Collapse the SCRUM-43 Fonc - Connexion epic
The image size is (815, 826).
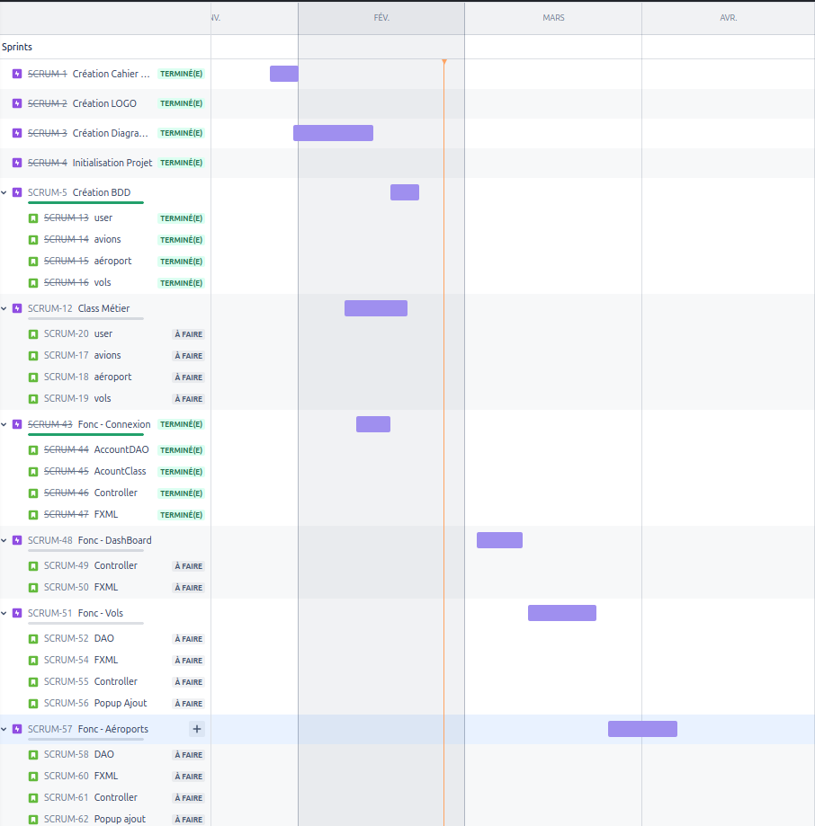point(4,424)
